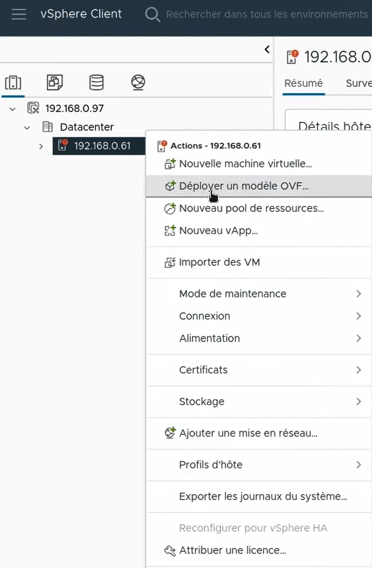
Task: Click the search magnifier icon
Action: click(x=153, y=15)
